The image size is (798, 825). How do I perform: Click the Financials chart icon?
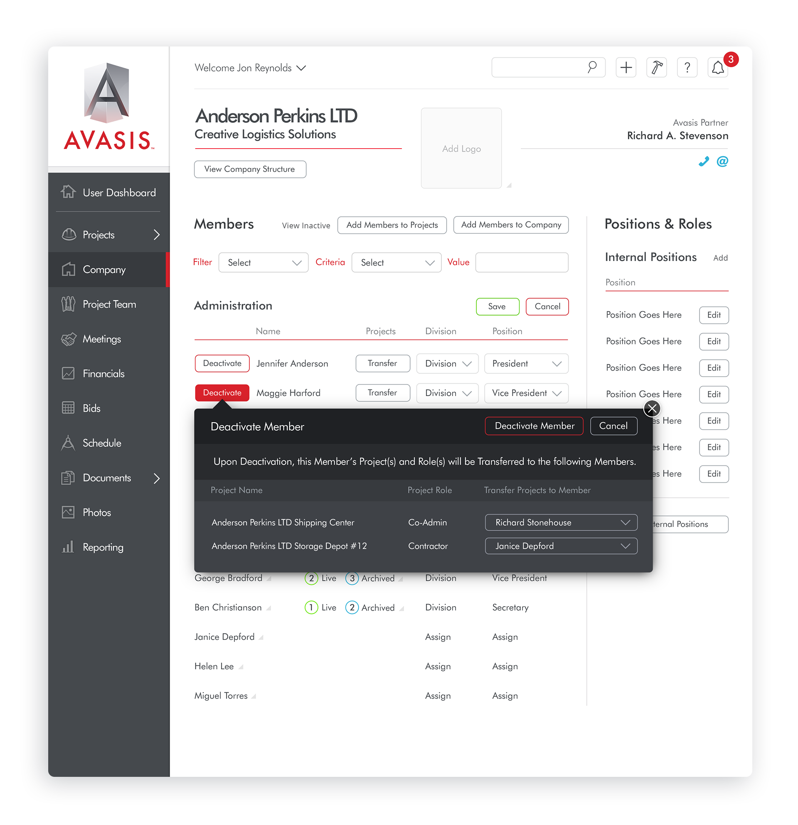pyautogui.click(x=68, y=373)
